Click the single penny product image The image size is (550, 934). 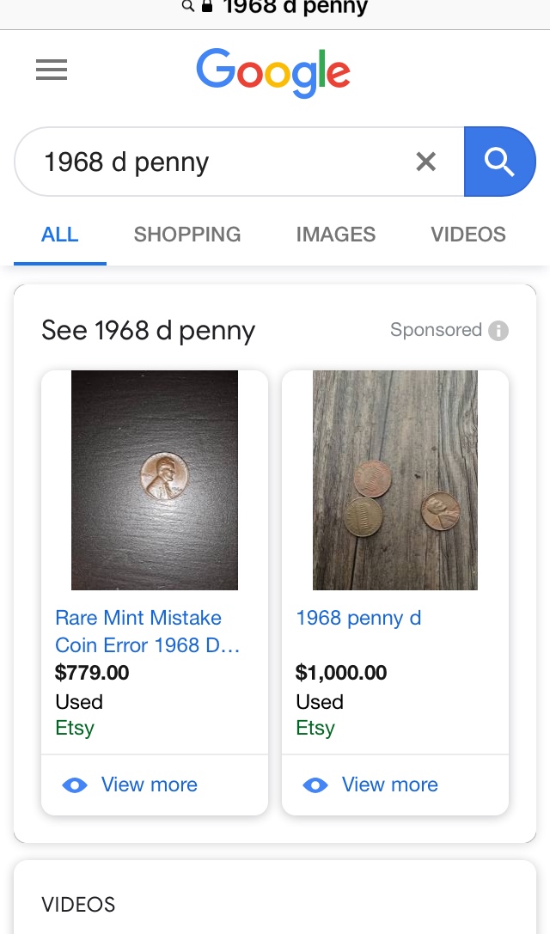tap(155, 479)
